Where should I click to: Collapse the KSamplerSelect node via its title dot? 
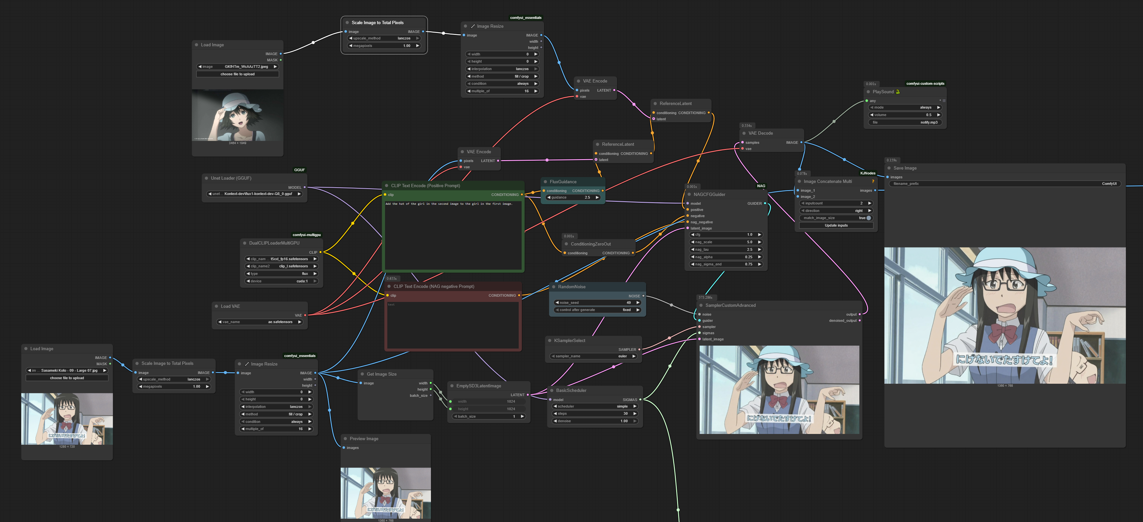pyautogui.click(x=550, y=341)
